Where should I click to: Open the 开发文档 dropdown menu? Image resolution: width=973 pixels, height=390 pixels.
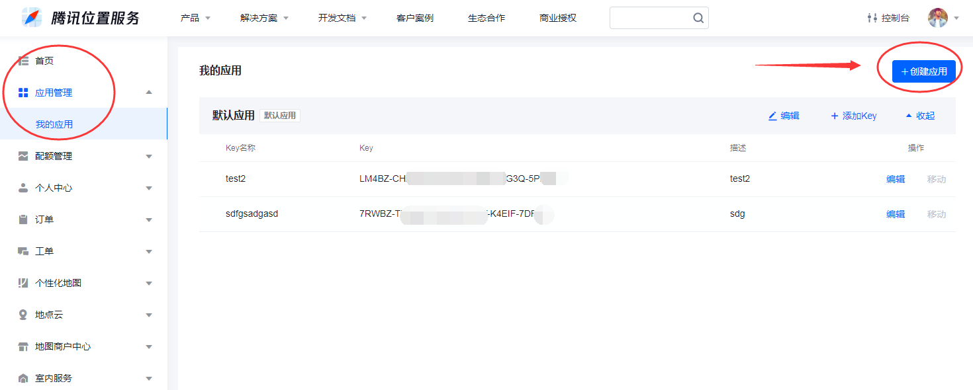[342, 18]
